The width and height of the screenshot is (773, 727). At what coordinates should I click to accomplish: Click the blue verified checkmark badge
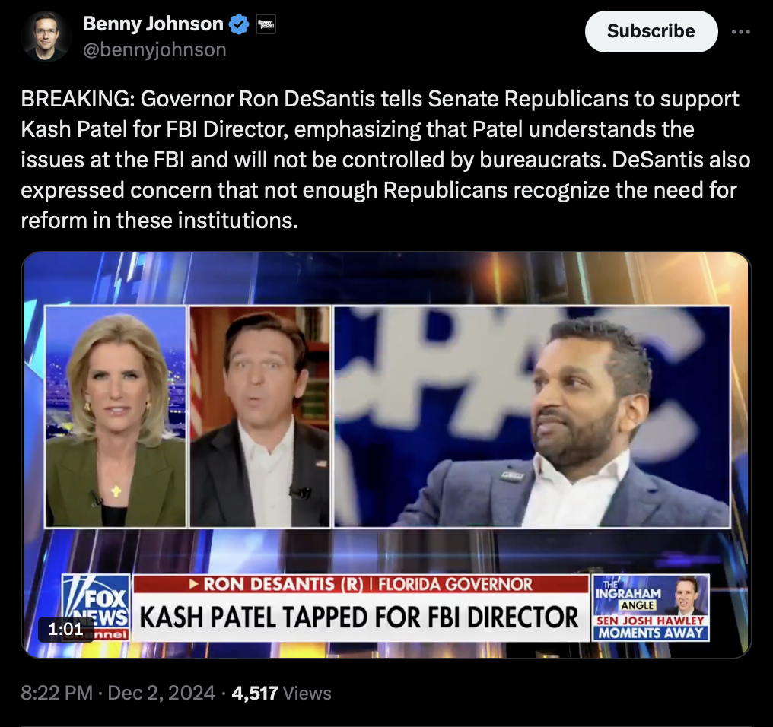click(239, 24)
